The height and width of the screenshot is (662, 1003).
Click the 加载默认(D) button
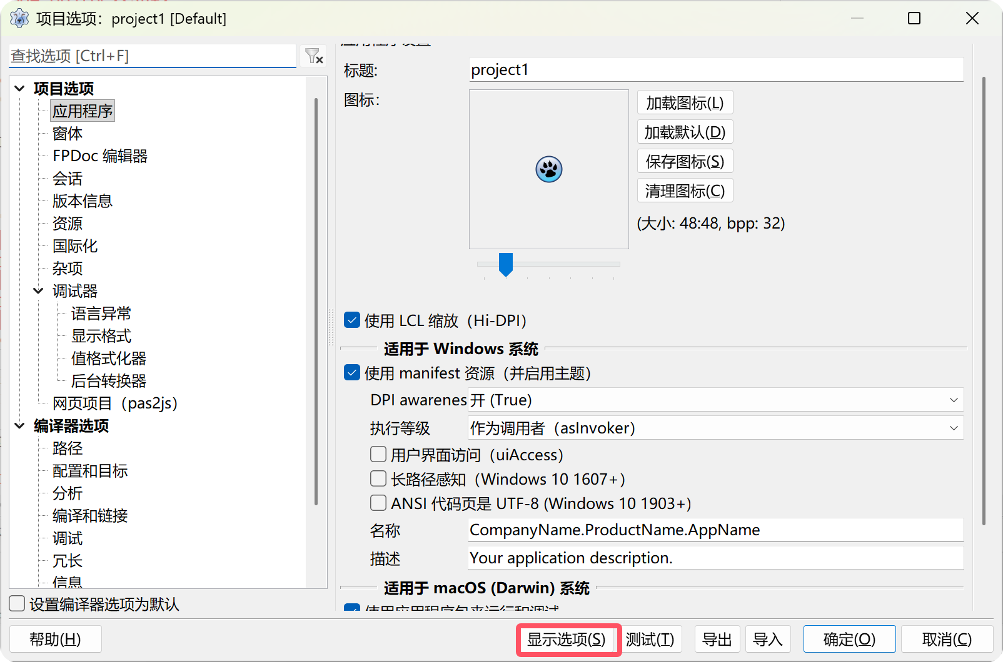pos(684,131)
